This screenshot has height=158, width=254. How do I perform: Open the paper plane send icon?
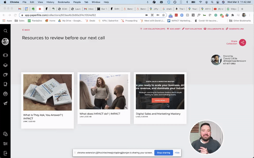[x=5, y=103]
